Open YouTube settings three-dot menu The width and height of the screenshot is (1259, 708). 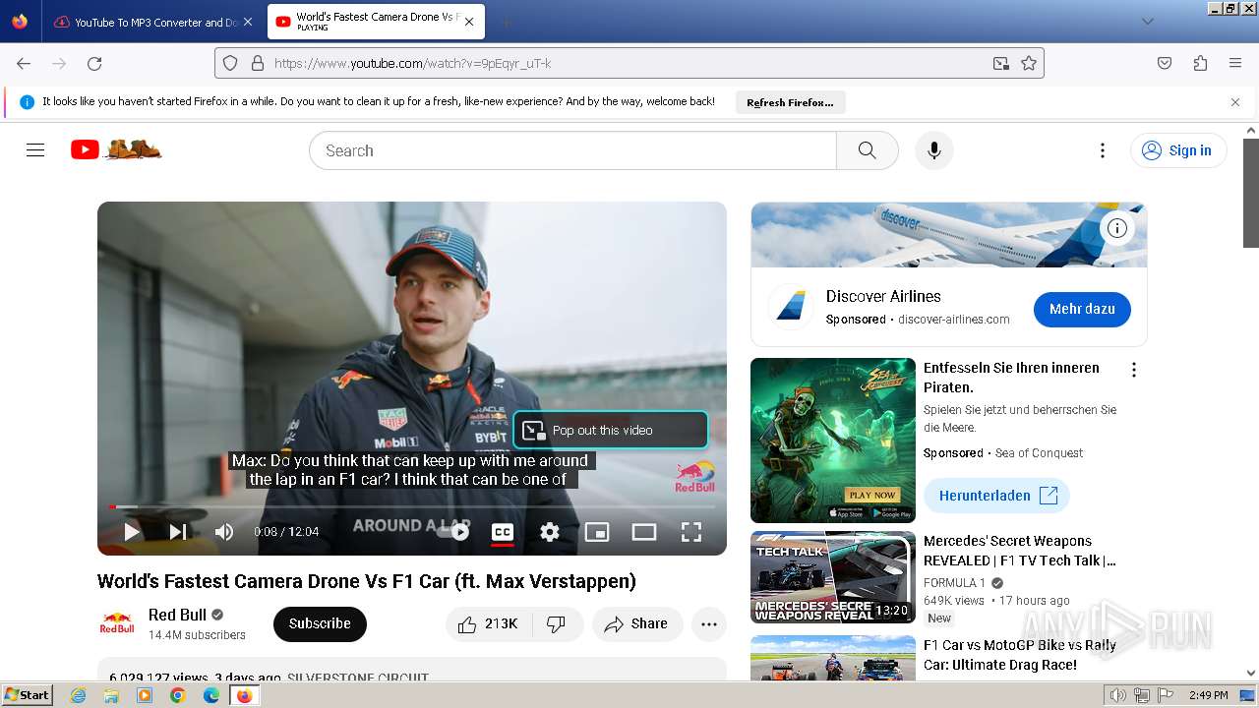pos(1103,150)
